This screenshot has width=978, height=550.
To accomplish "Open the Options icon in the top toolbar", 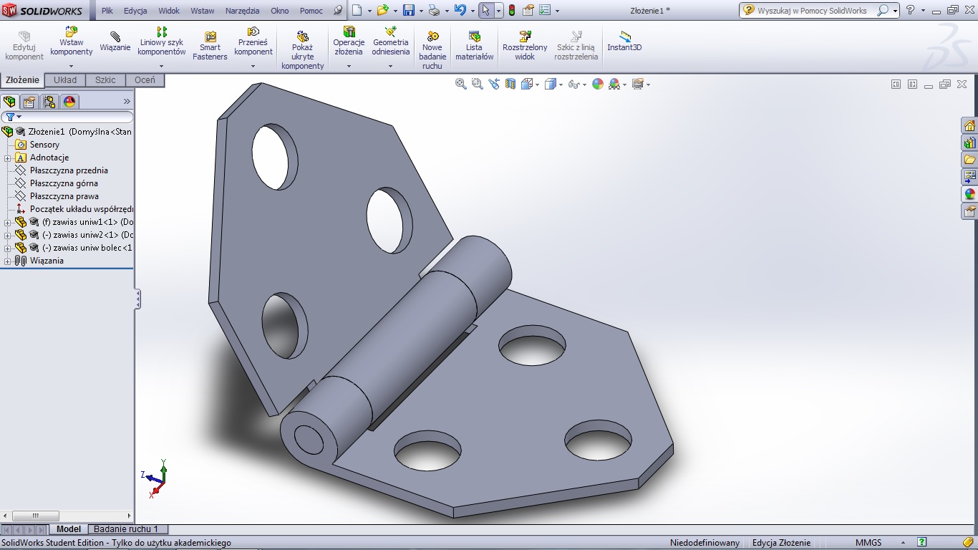I will pyautogui.click(x=545, y=10).
